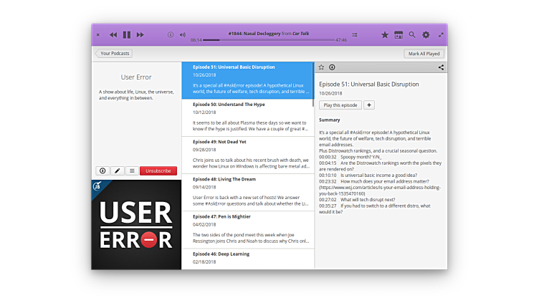This screenshot has width=539, height=303.
Task: Go back to Your Podcasts
Action: (x=113, y=54)
